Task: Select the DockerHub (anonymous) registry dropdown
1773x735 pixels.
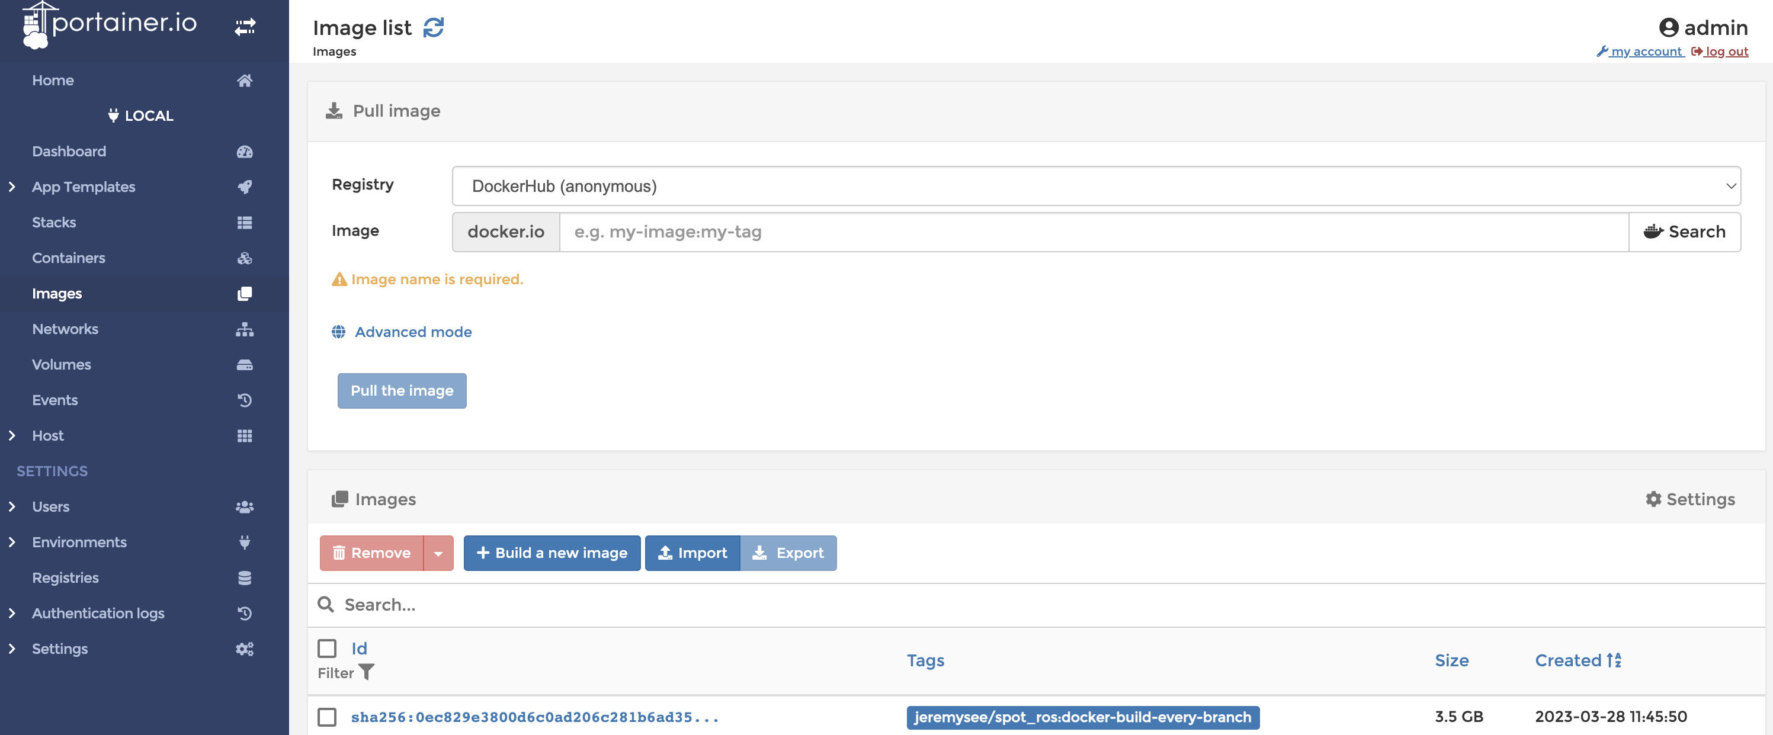Action: click(1096, 184)
